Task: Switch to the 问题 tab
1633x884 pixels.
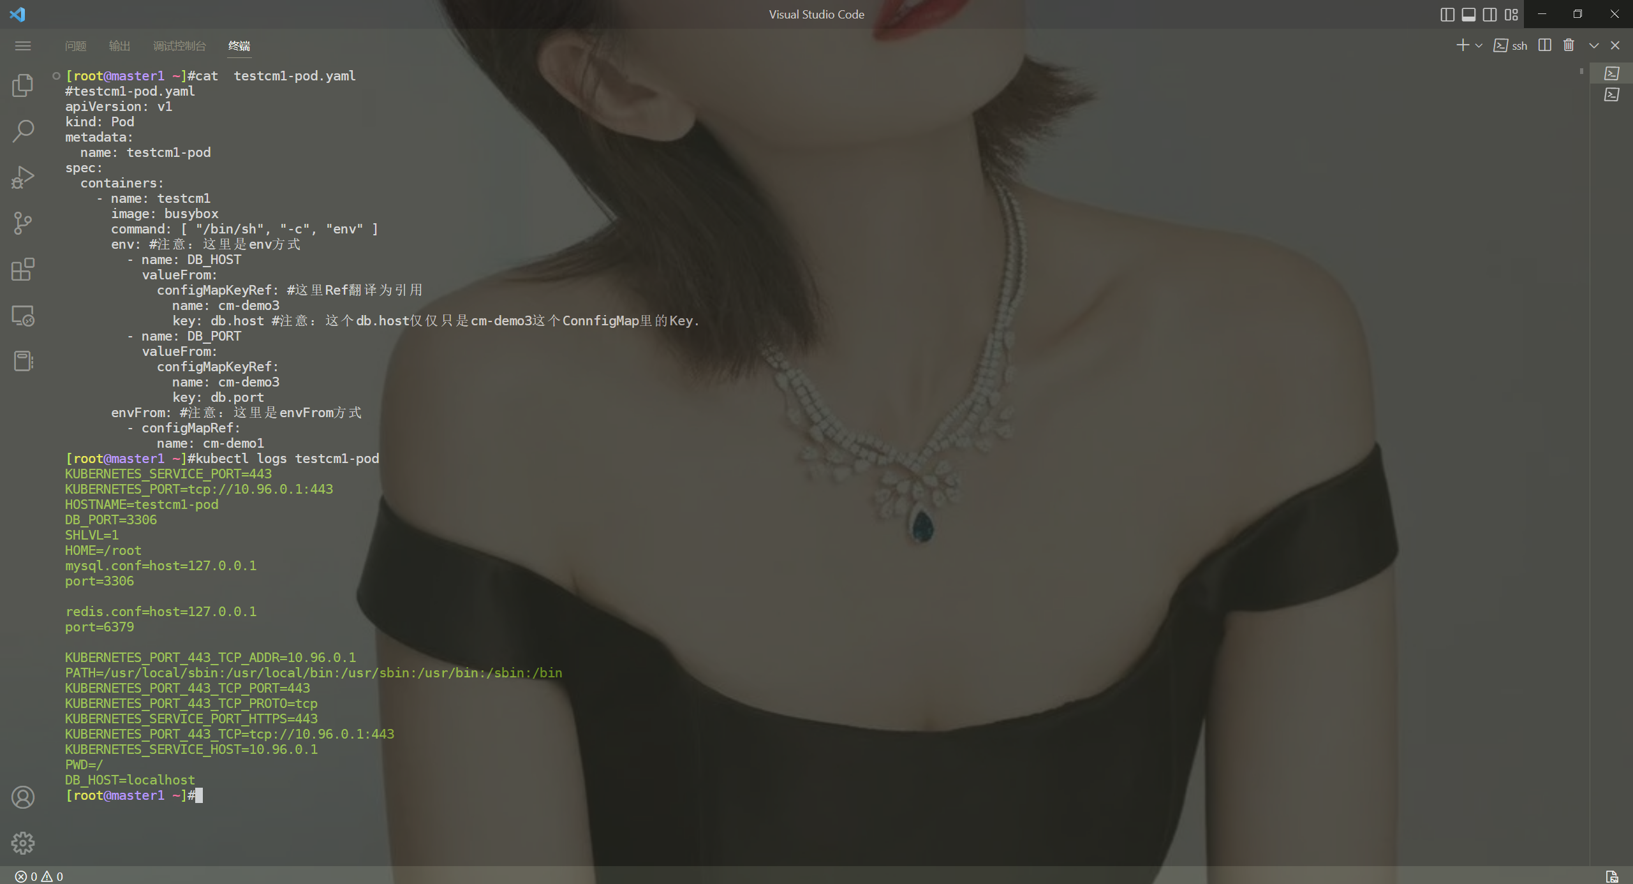Action: 75,46
